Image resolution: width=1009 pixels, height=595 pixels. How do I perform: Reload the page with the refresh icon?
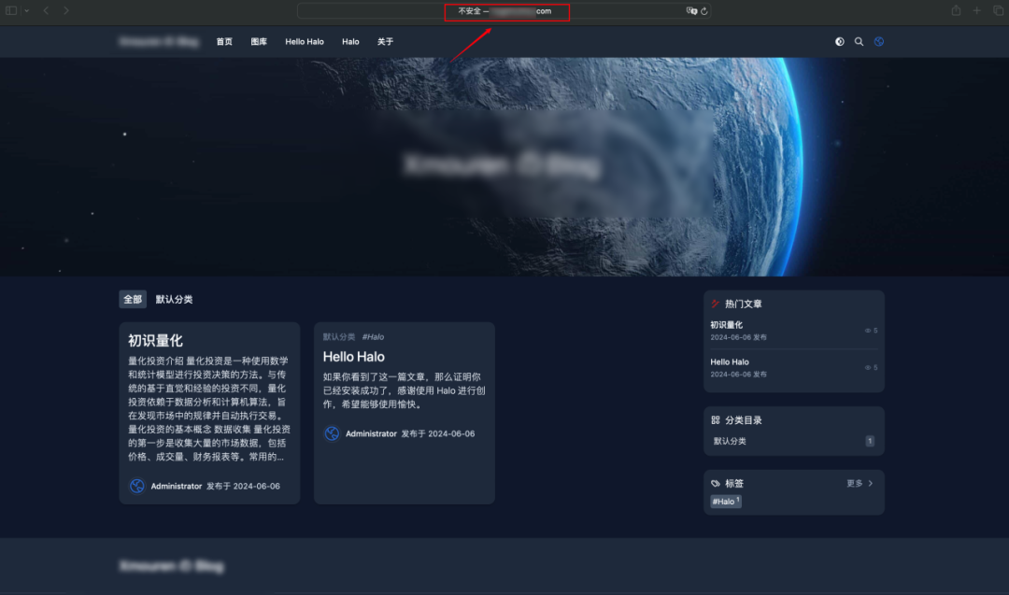tap(704, 11)
